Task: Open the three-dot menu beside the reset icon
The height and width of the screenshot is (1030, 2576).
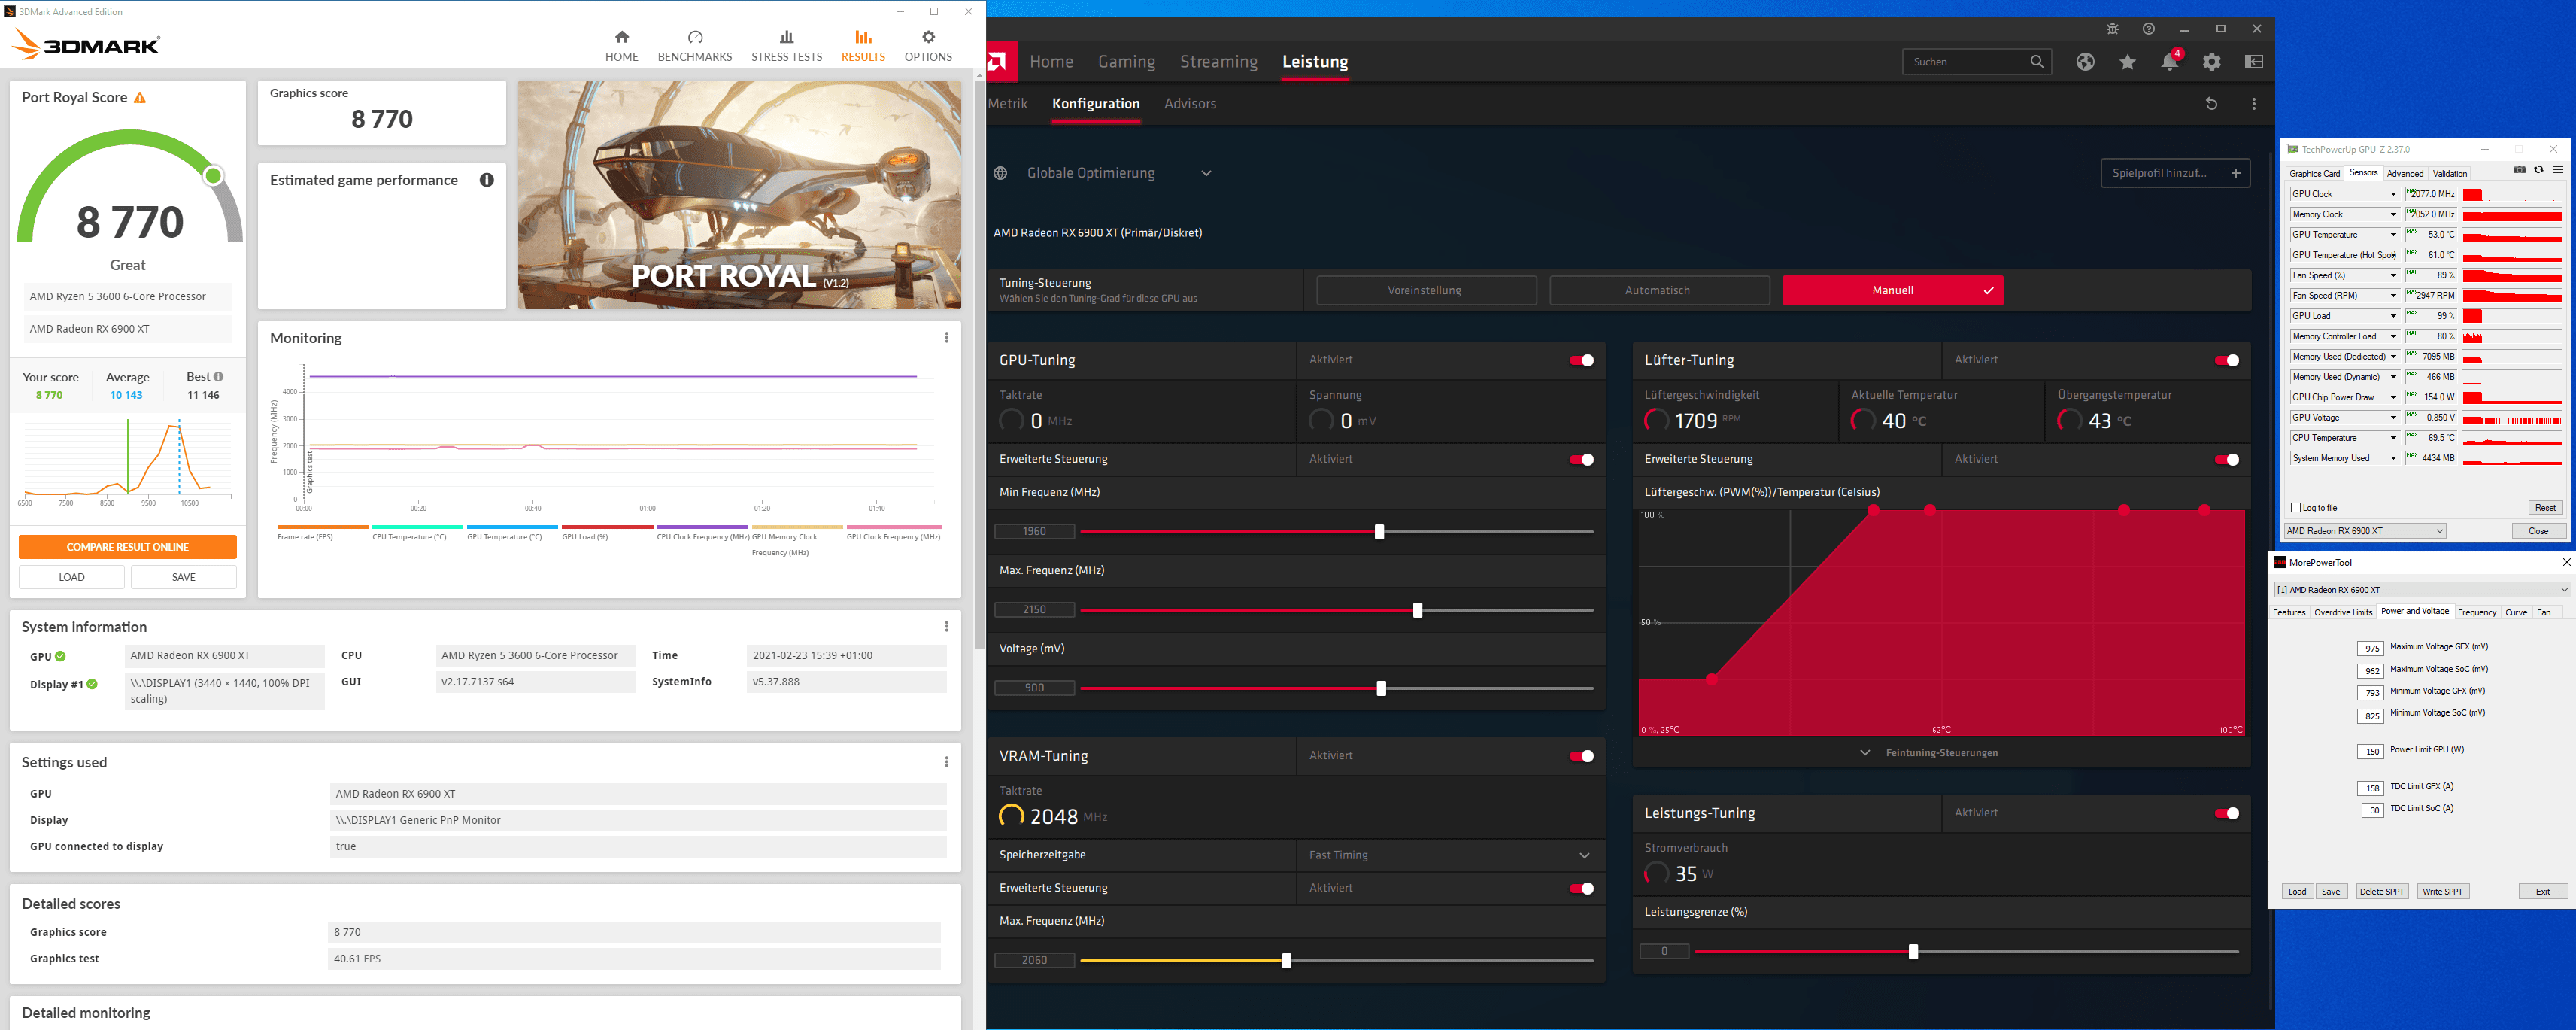Action: pyautogui.click(x=2253, y=104)
